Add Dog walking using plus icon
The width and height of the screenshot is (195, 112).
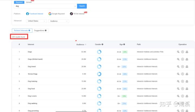[183, 103]
